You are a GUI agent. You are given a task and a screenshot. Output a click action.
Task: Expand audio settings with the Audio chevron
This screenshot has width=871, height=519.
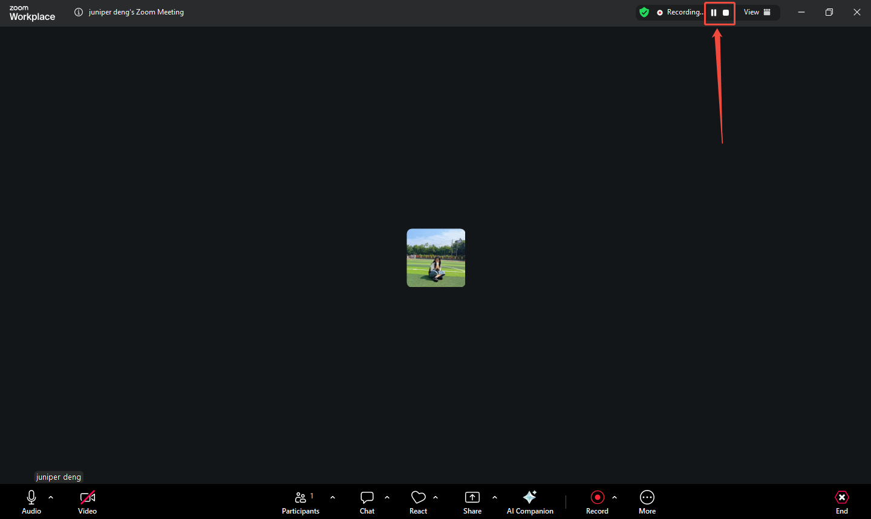coord(51,497)
